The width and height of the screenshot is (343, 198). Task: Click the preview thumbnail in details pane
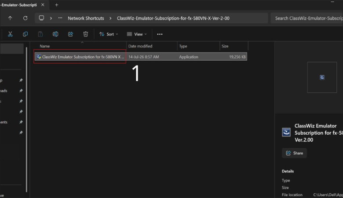(x=322, y=77)
